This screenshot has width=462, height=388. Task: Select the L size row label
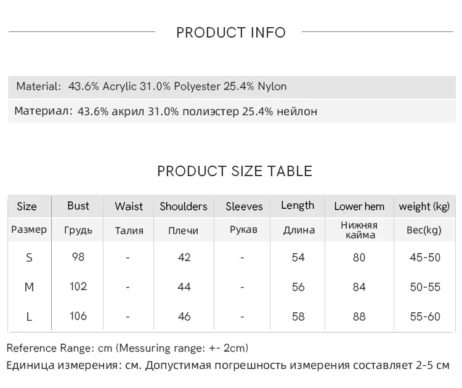click(29, 317)
